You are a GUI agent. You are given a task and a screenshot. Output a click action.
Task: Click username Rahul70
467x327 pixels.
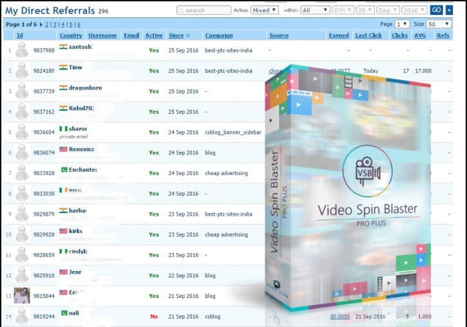[x=81, y=108]
